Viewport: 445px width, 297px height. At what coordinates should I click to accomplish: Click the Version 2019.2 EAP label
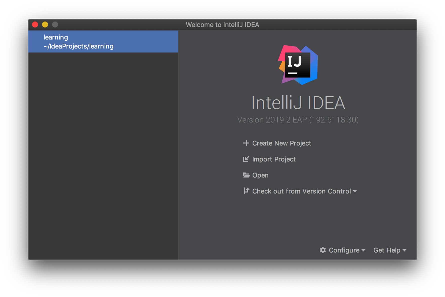(298, 120)
